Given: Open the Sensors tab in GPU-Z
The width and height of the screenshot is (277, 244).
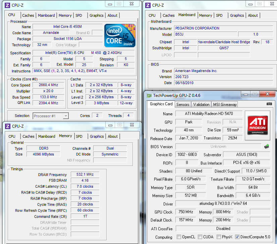Looking at the screenshot, I should pyautogui.click(x=183, y=105).
